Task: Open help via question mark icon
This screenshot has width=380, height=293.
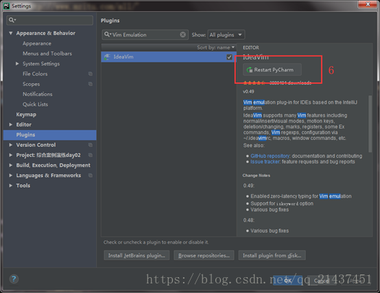Action: 14,279
